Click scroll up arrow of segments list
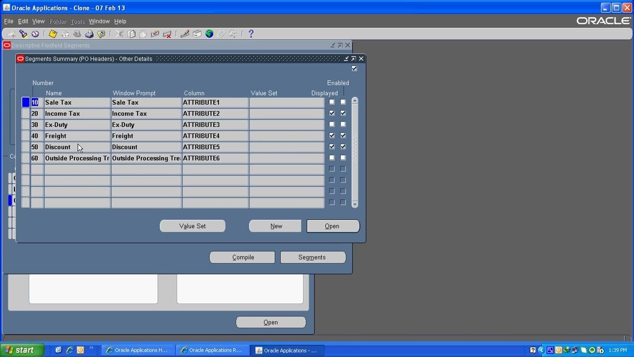This screenshot has height=357, width=634. pyautogui.click(x=355, y=101)
